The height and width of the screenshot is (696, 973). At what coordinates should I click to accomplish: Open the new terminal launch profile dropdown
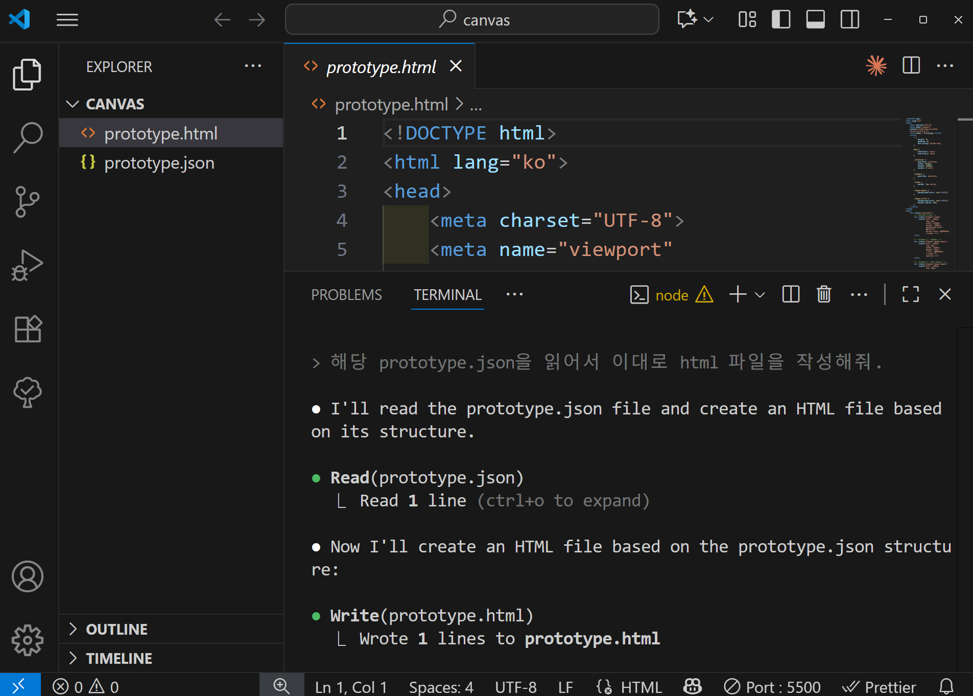760,295
